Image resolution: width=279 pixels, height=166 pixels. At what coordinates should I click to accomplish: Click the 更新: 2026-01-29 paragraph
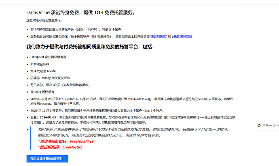pyautogui.click(x=133, y=120)
